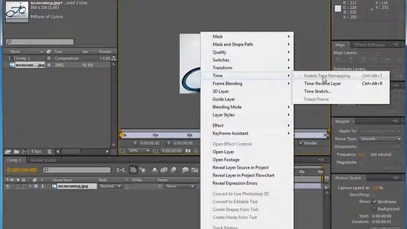Open the Parent None dropdown
The image size is (407, 229).
coord(179,186)
